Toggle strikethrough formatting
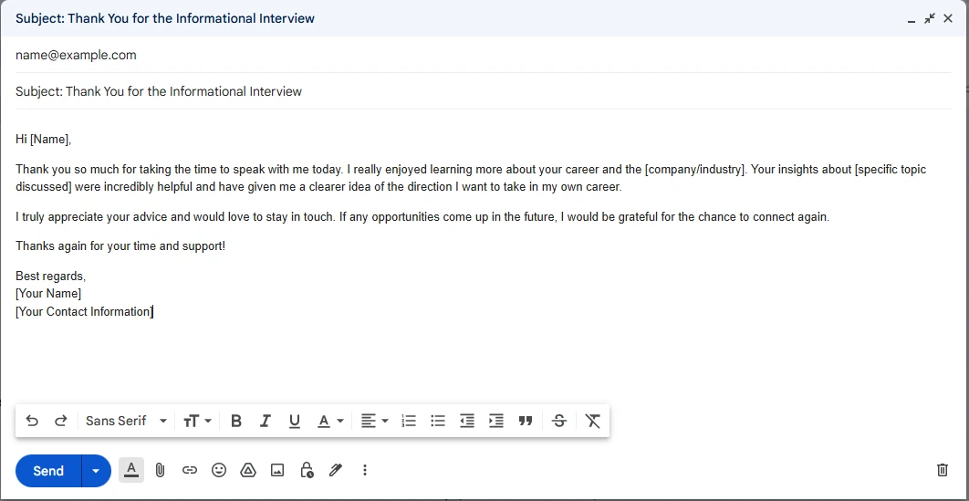Viewport: 969px width, 501px height. click(x=559, y=421)
